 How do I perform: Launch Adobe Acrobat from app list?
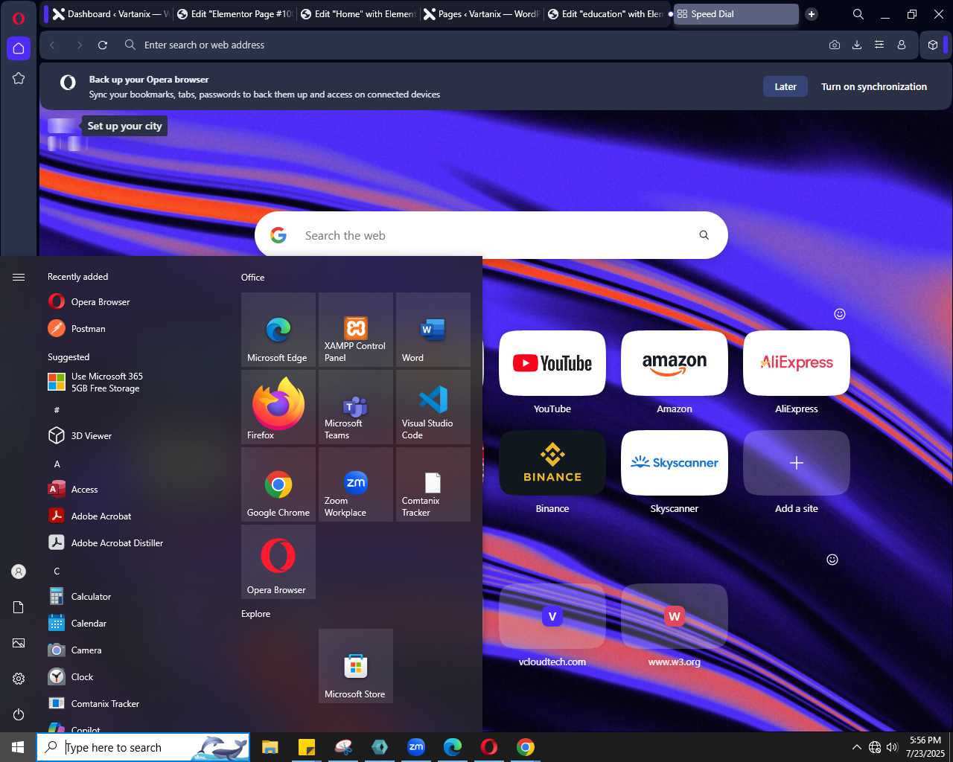(x=134, y=516)
